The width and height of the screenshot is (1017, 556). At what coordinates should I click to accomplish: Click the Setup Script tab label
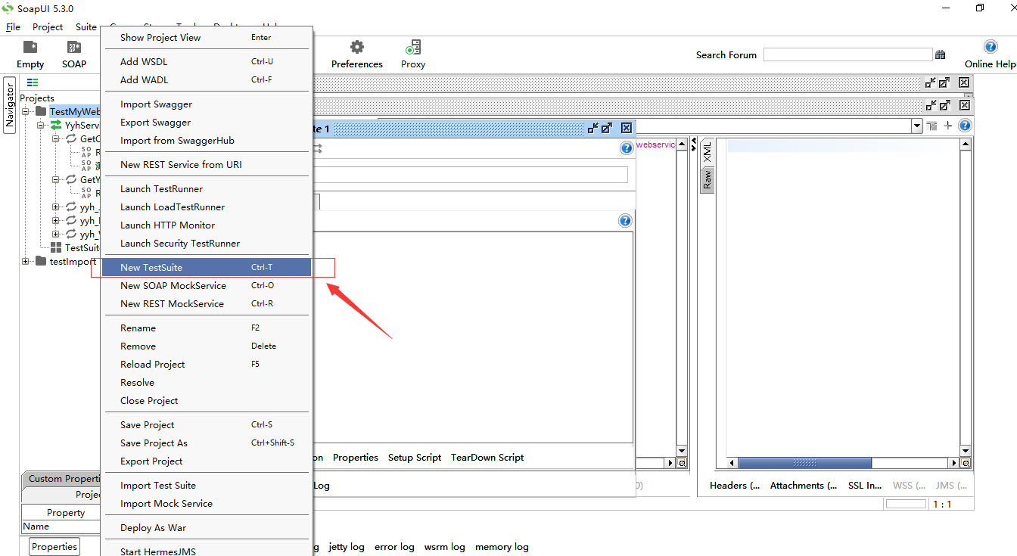click(x=415, y=457)
